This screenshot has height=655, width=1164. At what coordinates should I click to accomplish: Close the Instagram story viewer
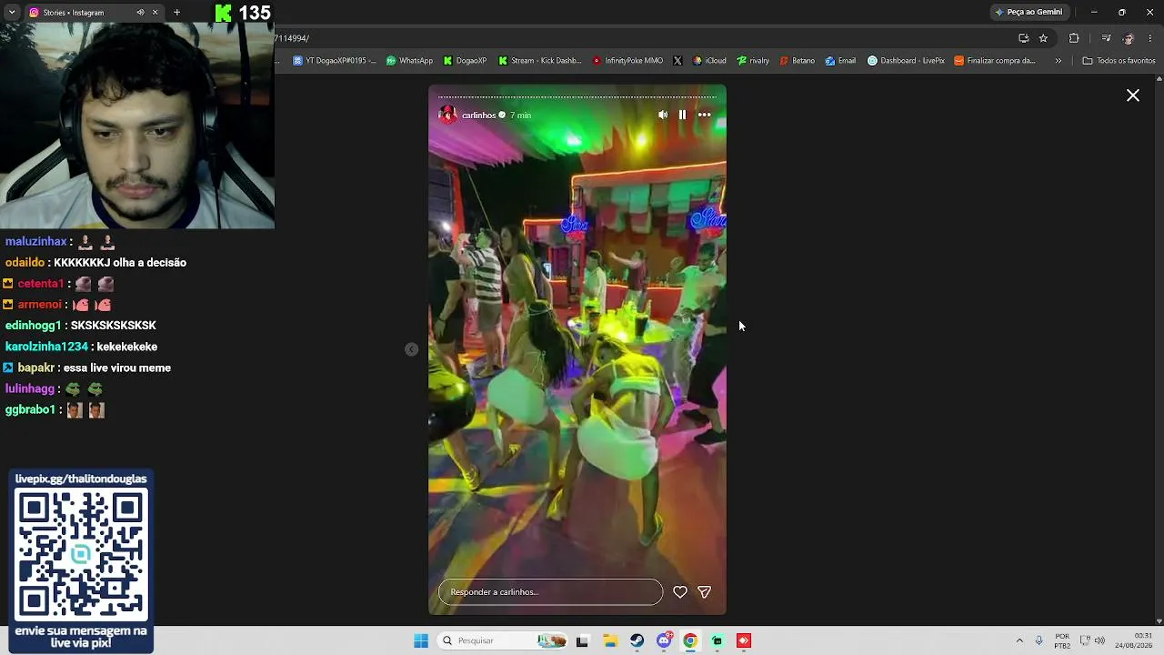click(1133, 96)
